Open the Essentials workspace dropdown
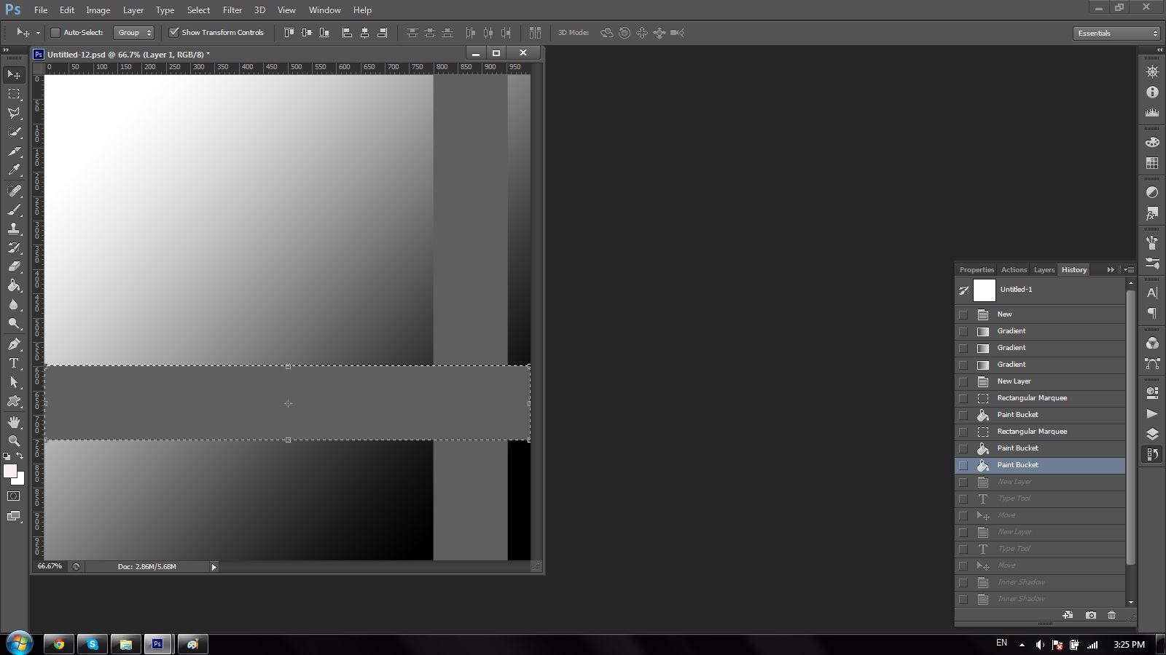 [x=1116, y=33]
